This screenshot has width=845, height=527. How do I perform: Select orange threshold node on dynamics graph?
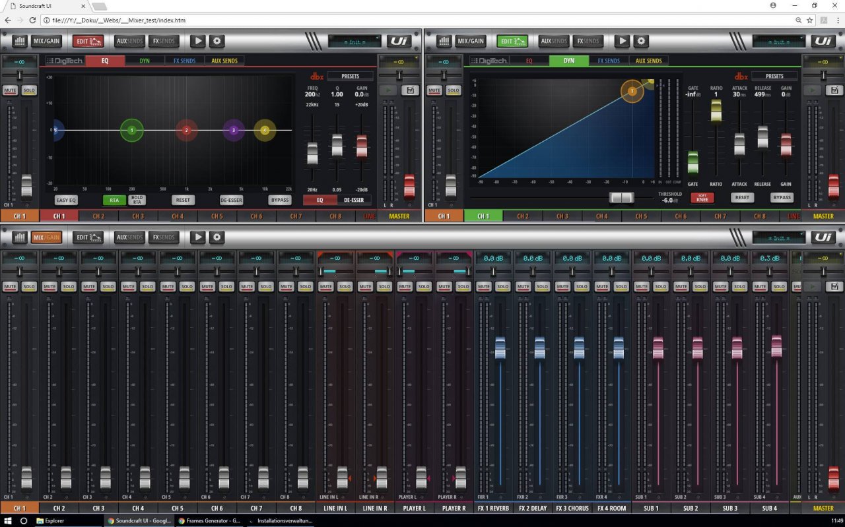[x=632, y=91]
